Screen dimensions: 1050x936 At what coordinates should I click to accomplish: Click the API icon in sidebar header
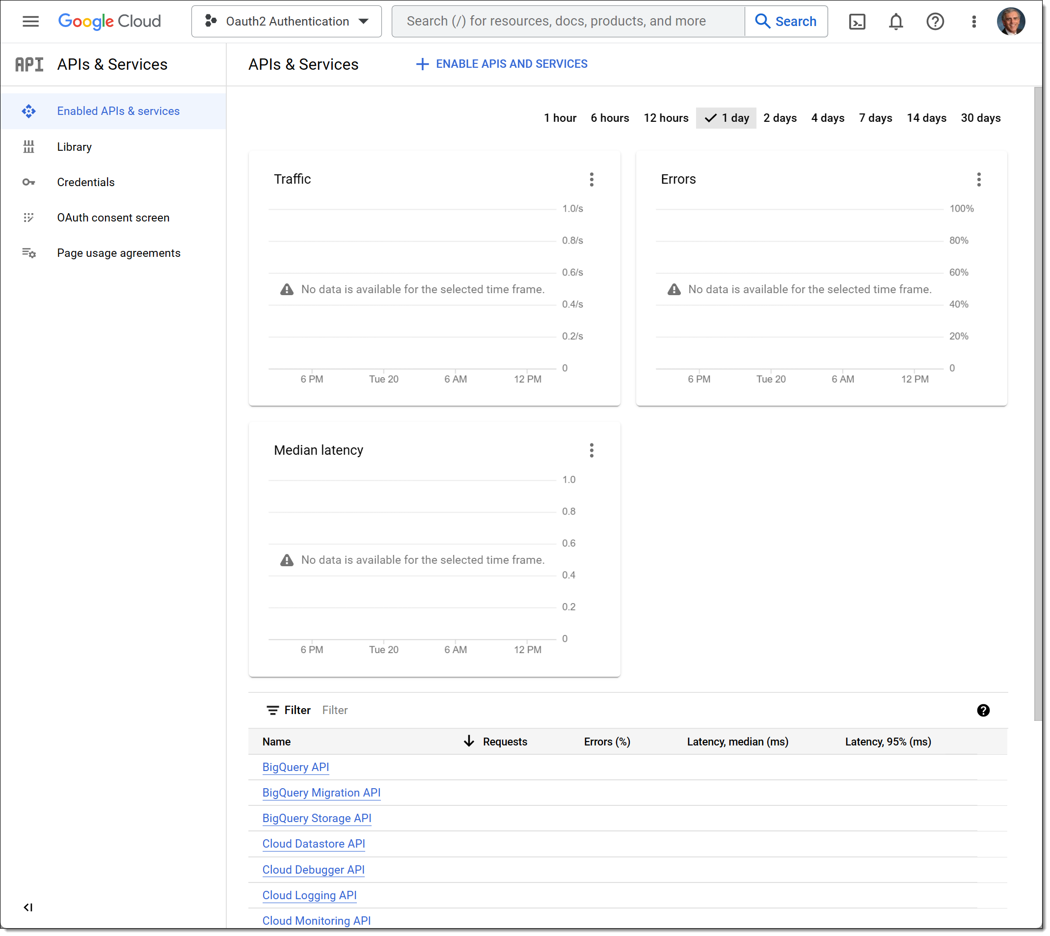(29, 64)
